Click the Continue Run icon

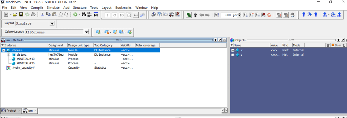point(251,15)
